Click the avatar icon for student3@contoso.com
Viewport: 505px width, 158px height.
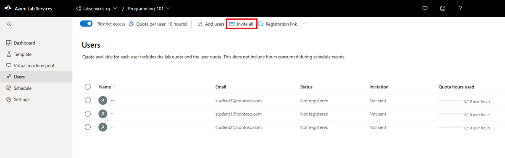tap(103, 101)
